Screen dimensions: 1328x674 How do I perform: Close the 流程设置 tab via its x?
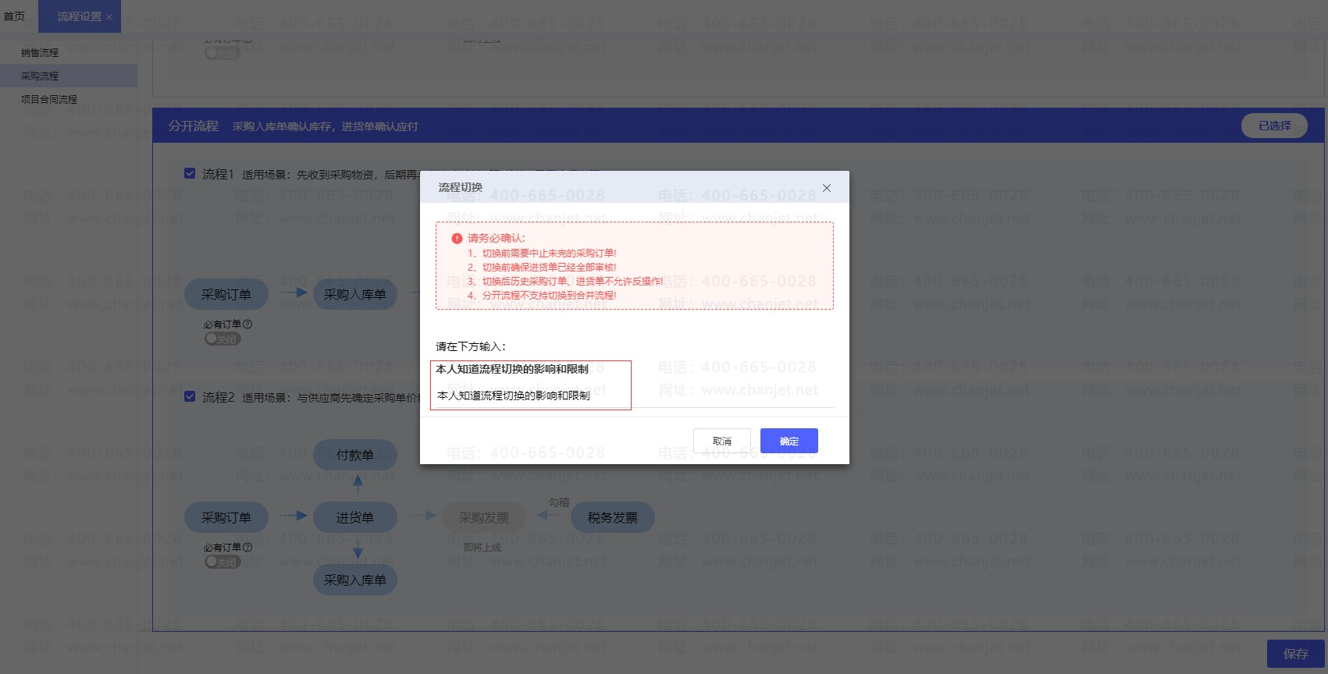(x=109, y=17)
